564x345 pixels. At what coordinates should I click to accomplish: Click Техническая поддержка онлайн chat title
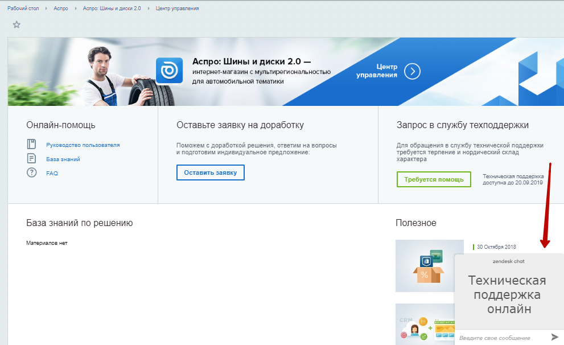(x=508, y=295)
